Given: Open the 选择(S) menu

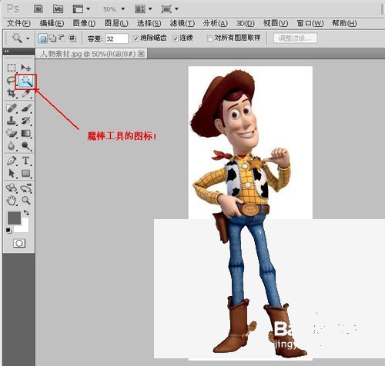Looking at the screenshot, I should point(149,23).
